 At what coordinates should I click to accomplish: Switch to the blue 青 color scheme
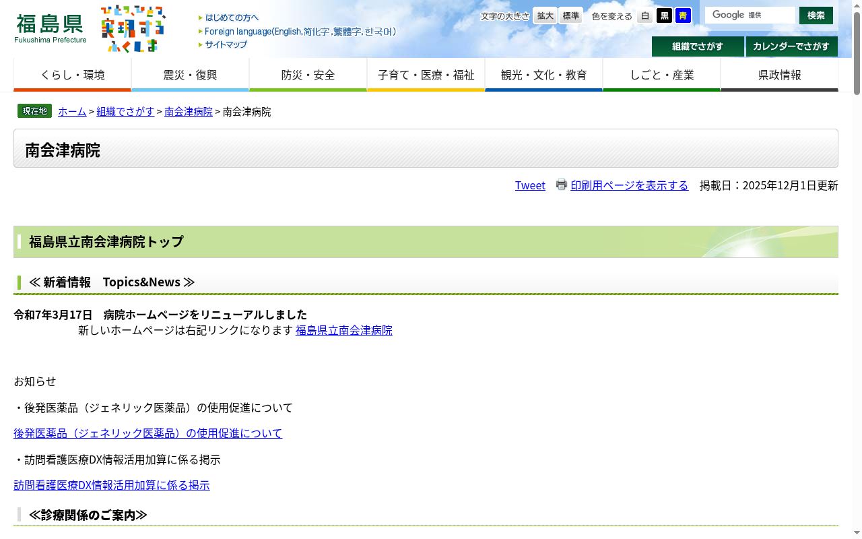point(684,15)
